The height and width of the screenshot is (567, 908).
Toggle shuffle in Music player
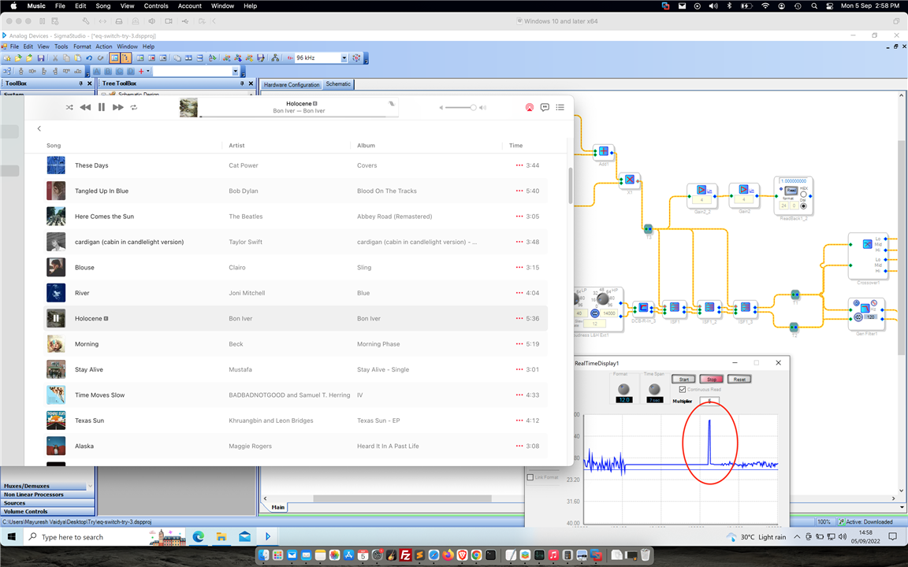69,107
